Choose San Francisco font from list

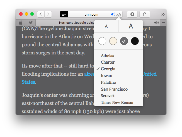point(114,89)
